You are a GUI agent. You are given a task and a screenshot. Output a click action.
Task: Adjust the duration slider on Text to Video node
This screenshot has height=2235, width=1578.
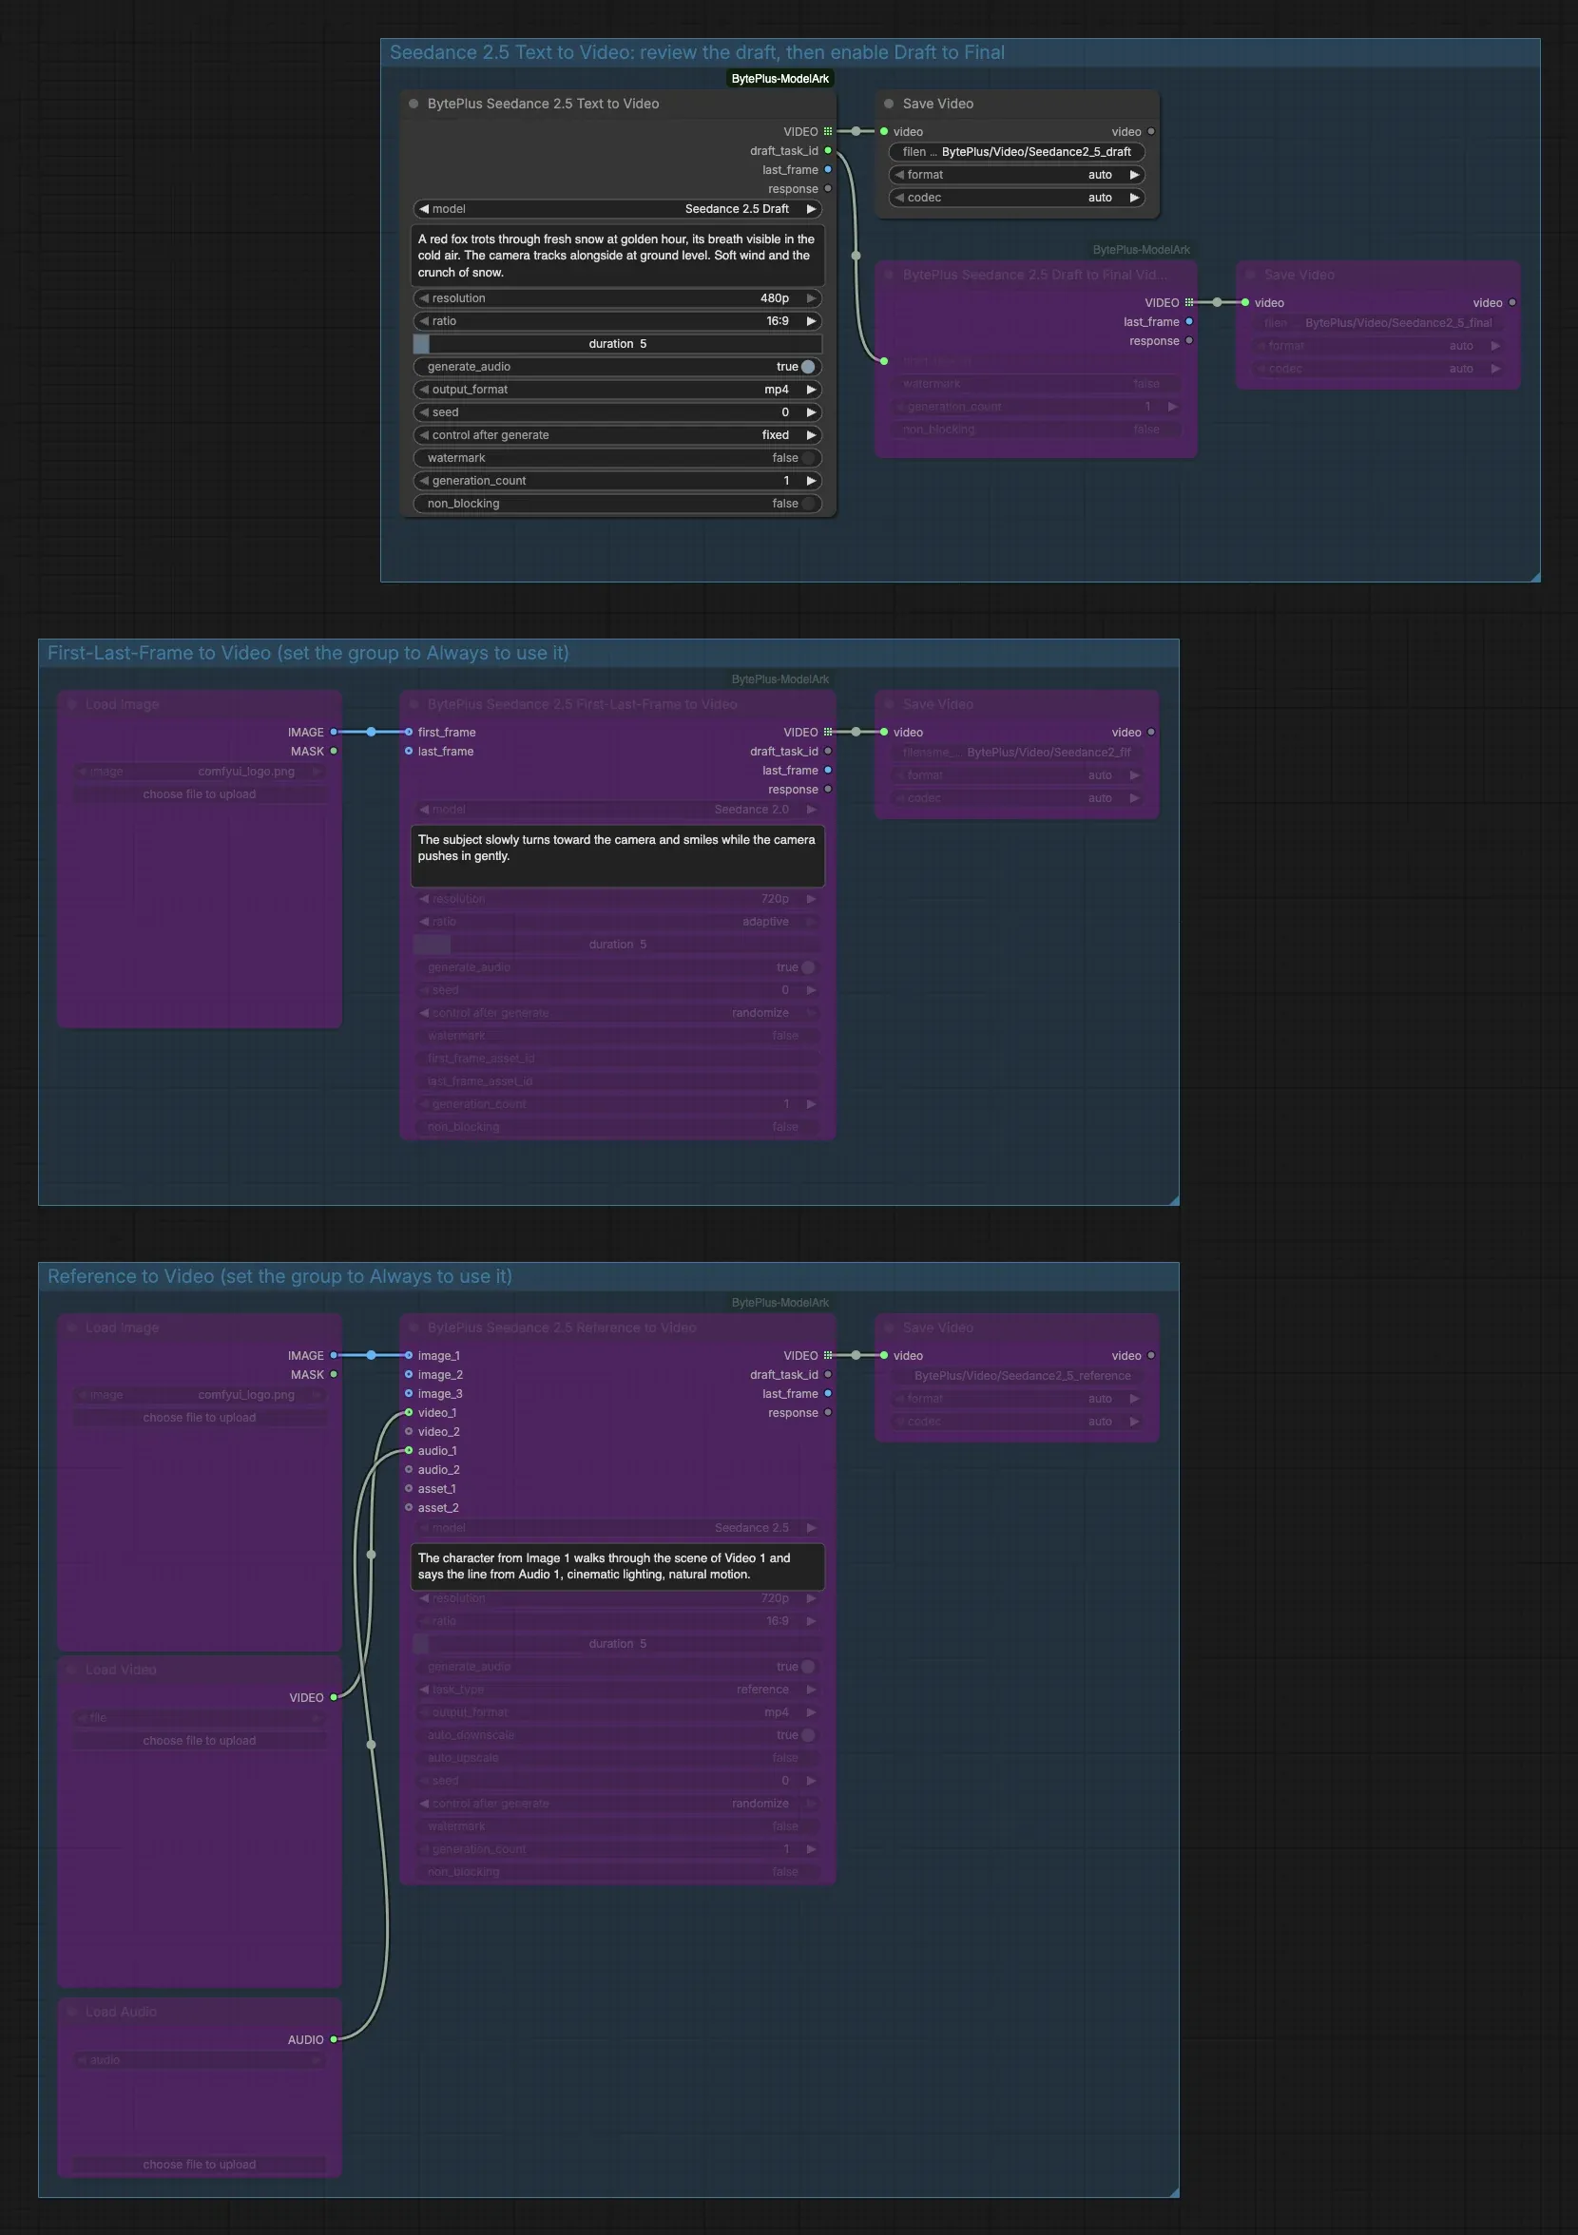618,344
